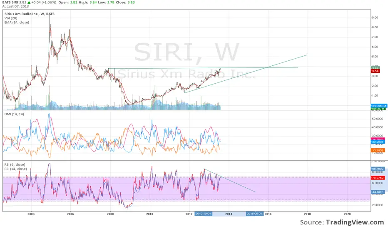Select the RSI (9, close) indicator label

tap(15, 164)
